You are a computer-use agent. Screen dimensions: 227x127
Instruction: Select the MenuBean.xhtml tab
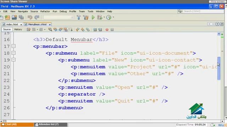pos(37,24)
